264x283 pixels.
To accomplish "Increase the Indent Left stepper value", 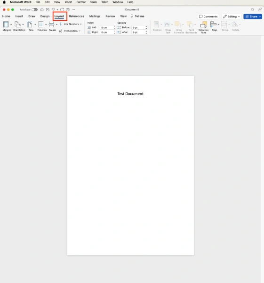I will (x=114, y=26).
